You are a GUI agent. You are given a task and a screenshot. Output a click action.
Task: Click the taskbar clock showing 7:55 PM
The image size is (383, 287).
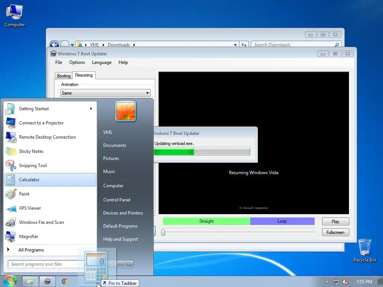pos(364,282)
